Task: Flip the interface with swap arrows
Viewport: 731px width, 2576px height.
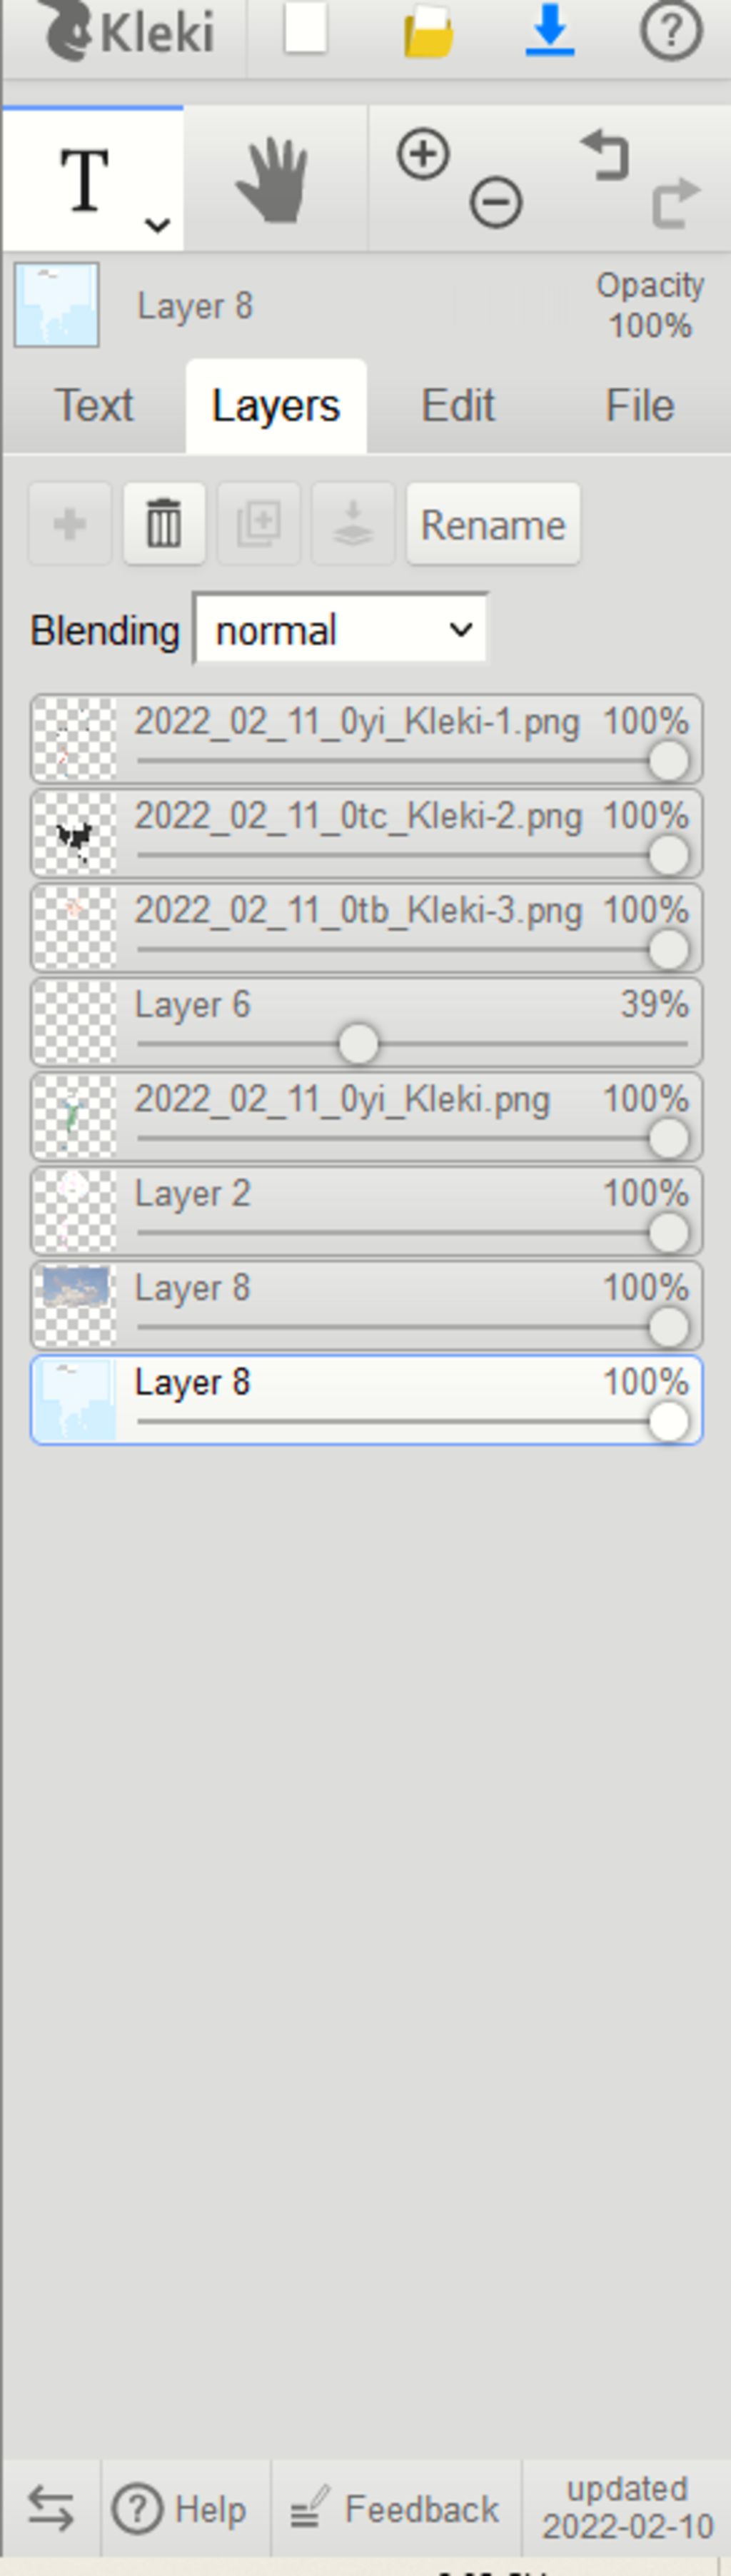Action: tap(50, 2509)
